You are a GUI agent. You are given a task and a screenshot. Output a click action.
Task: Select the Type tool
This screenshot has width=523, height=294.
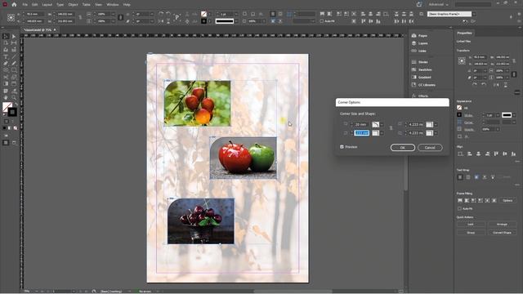tap(6, 56)
